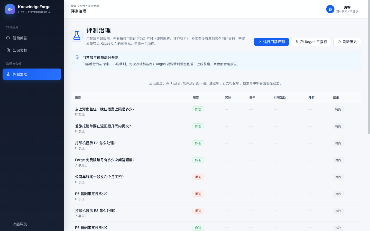Click the visitor avatar icon labeled 客

point(330,9)
